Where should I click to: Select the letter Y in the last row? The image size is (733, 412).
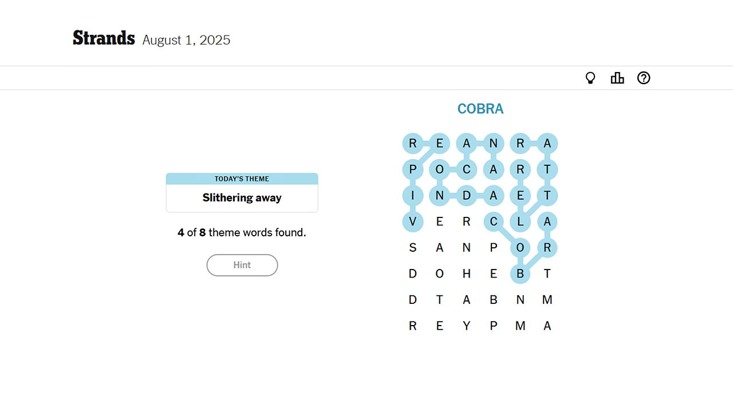coord(467,325)
